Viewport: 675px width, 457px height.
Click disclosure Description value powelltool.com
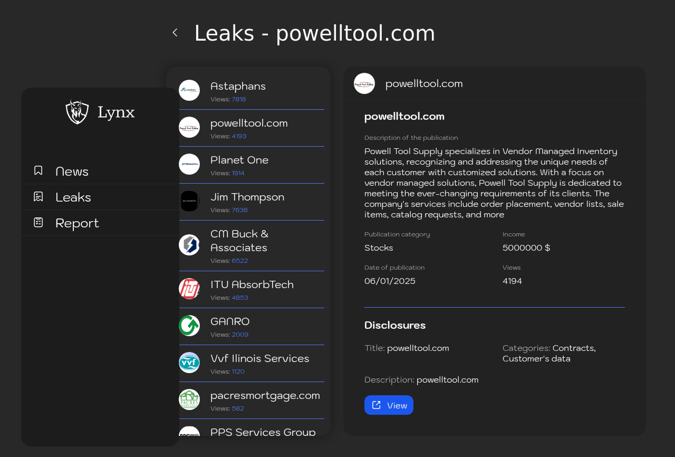click(448, 379)
